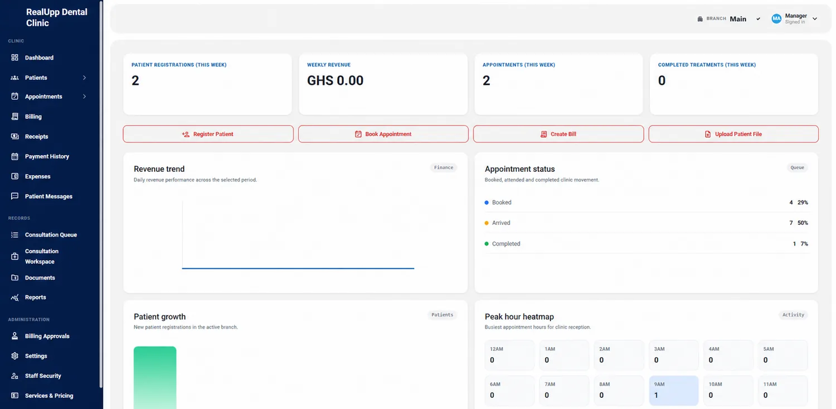Click the Booked appointment status row label
The image size is (836, 409).
502,203
